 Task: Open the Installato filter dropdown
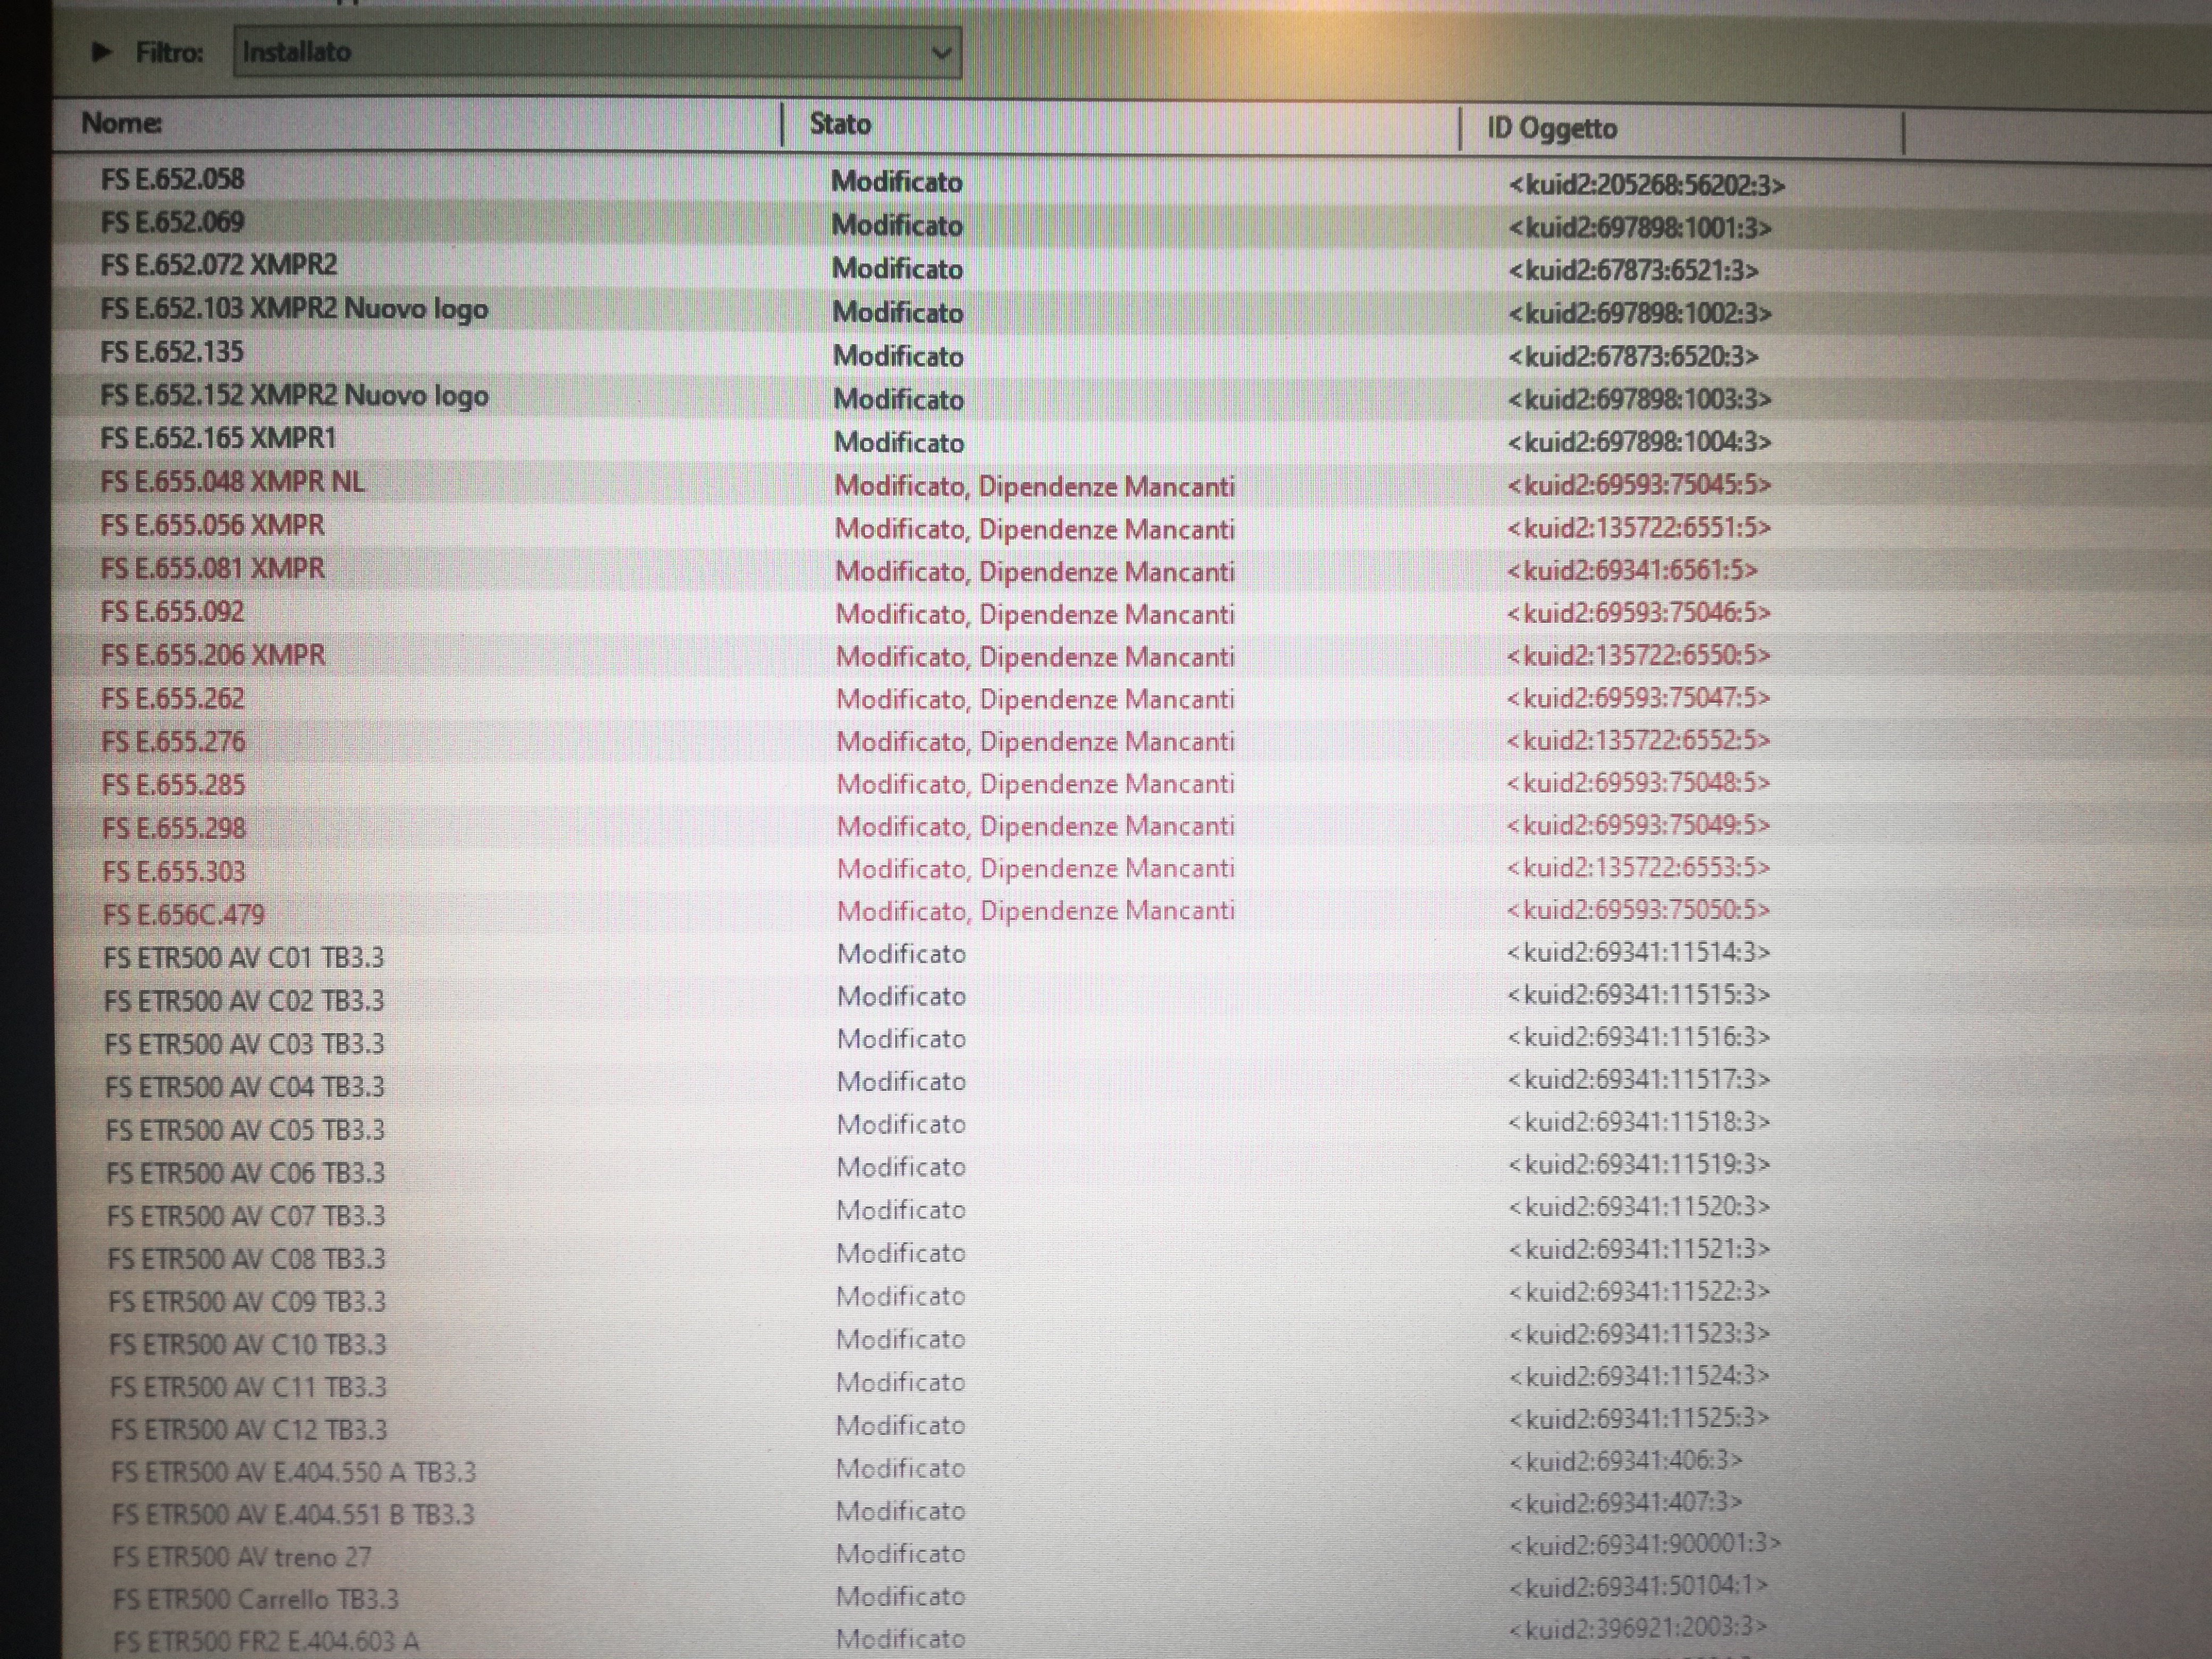(x=597, y=52)
